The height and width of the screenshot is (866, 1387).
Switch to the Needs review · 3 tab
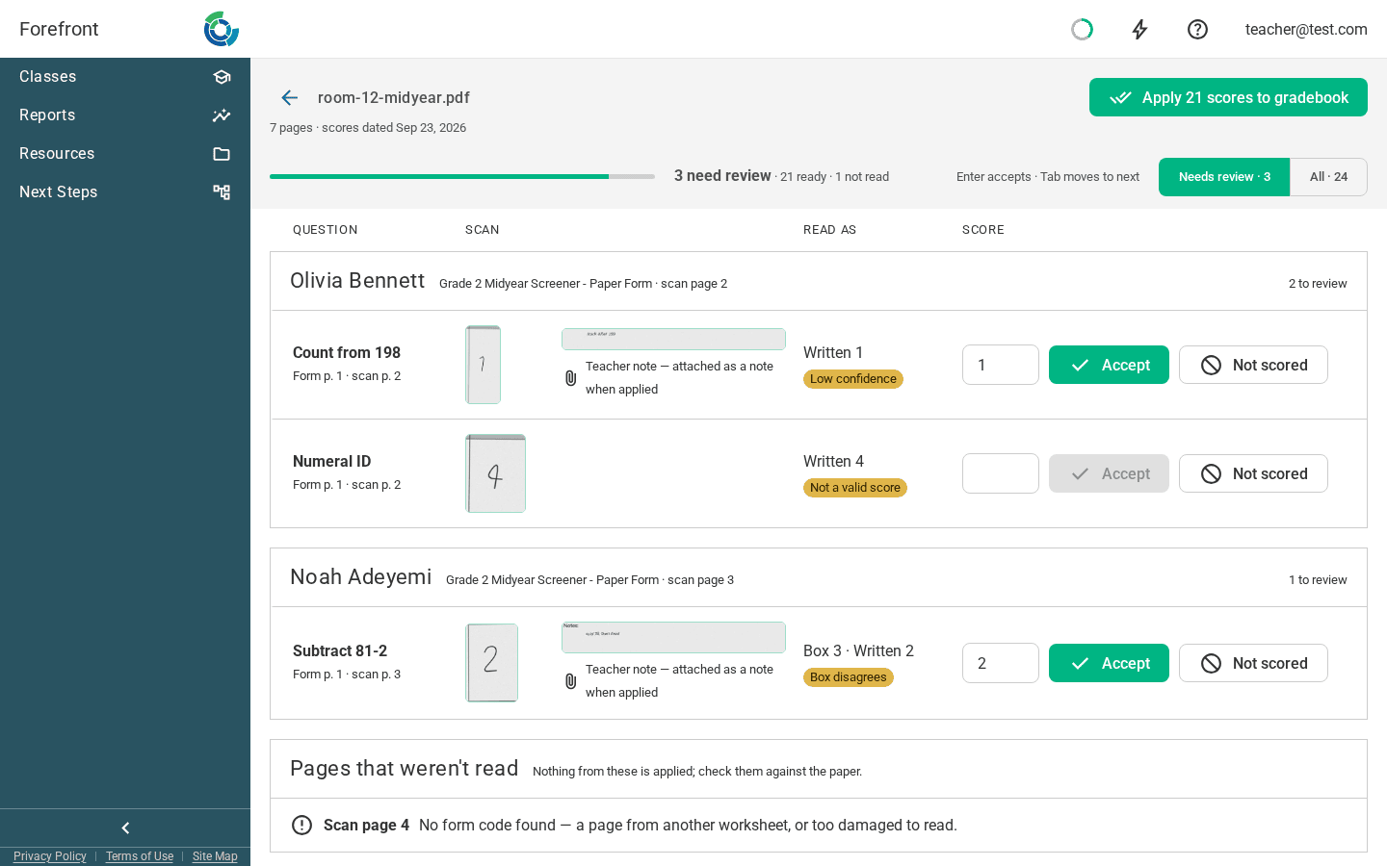point(1224,177)
